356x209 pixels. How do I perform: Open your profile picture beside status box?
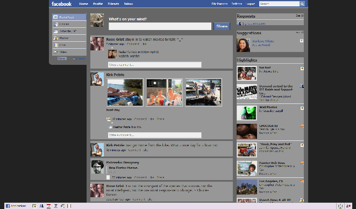(97, 20)
